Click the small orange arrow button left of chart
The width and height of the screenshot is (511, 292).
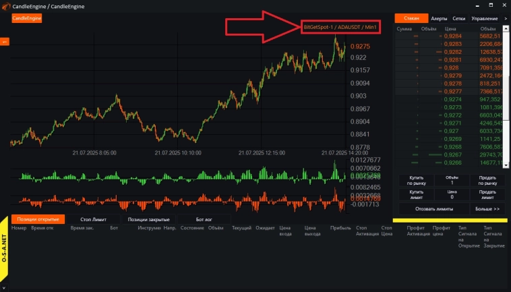pyautogui.click(x=3, y=42)
